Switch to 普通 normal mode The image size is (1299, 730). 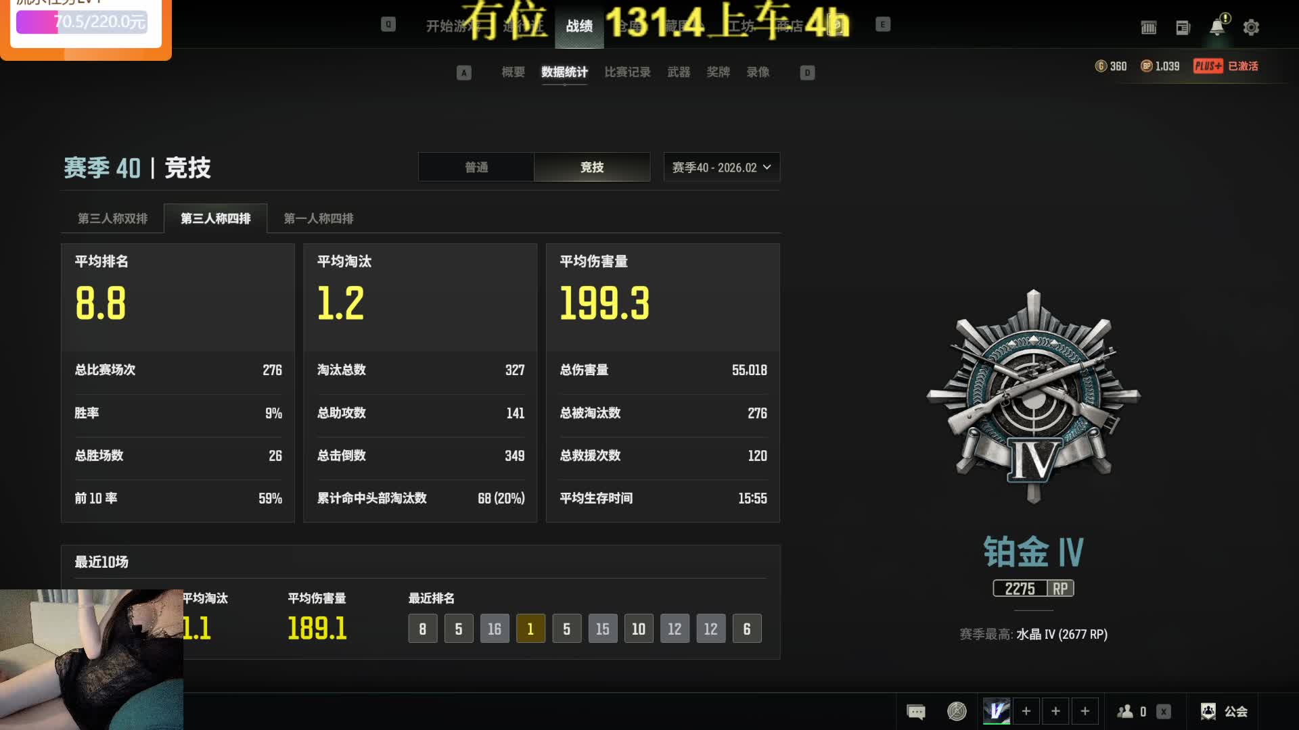pos(476,167)
